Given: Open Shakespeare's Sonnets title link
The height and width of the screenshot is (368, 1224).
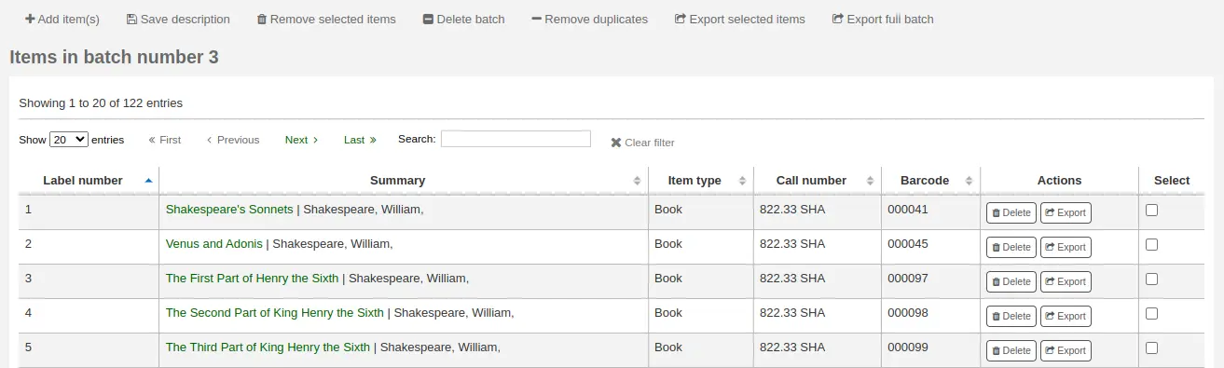Looking at the screenshot, I should [x=229, y=210].
